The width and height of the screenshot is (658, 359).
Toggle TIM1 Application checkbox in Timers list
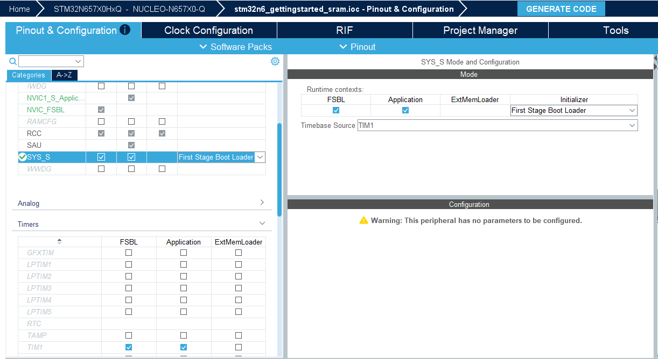coord(184,347)
